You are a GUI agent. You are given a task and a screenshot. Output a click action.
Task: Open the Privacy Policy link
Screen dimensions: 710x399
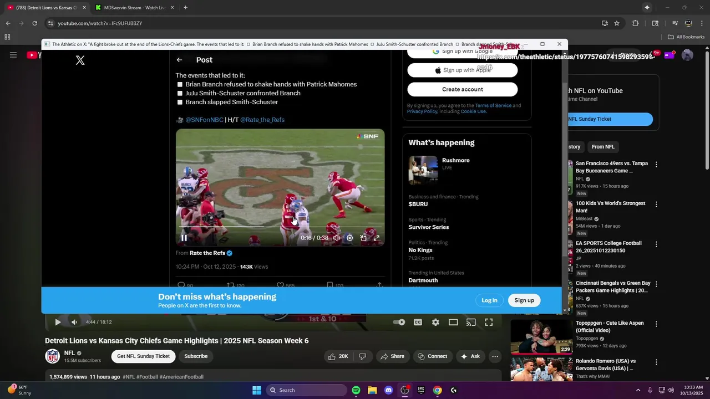422,111
